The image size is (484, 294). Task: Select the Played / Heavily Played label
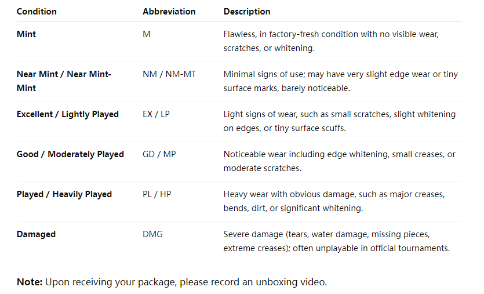(x=64, y=194)
